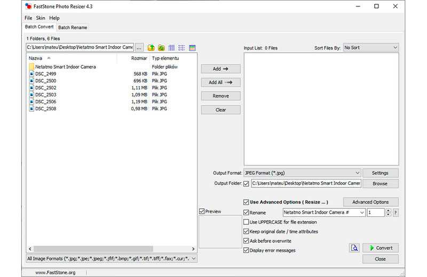Click the Clear button
This screenshot has height=277, width=427.
[220, 110]
